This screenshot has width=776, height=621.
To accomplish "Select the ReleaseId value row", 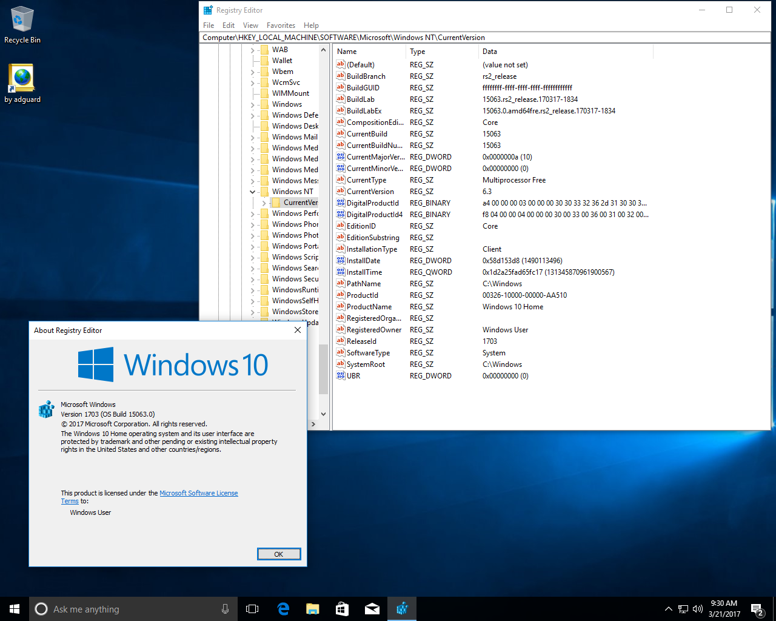I will (x=492, y=341).
